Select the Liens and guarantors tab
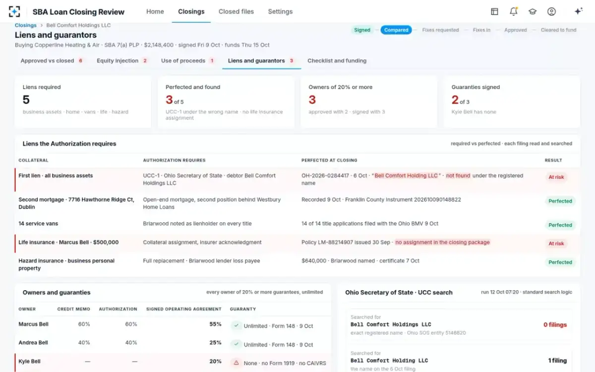The width and height of the screenshot is (595, 372). point(261,61)
